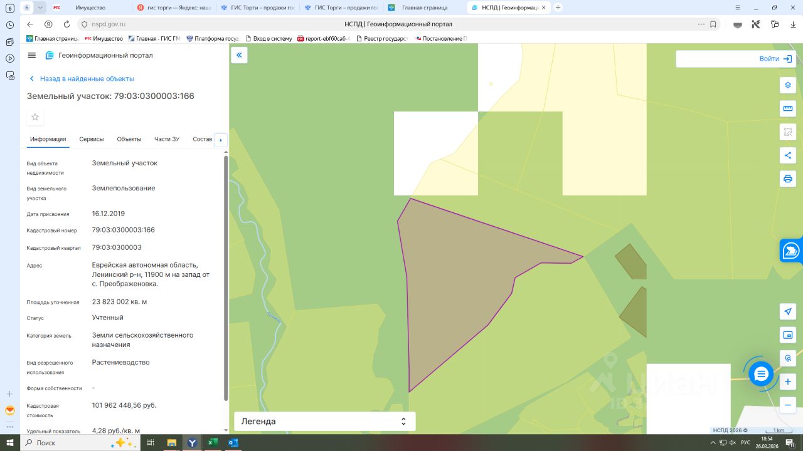Click the РУС keyboard language indicator

(x=746, y=443)
